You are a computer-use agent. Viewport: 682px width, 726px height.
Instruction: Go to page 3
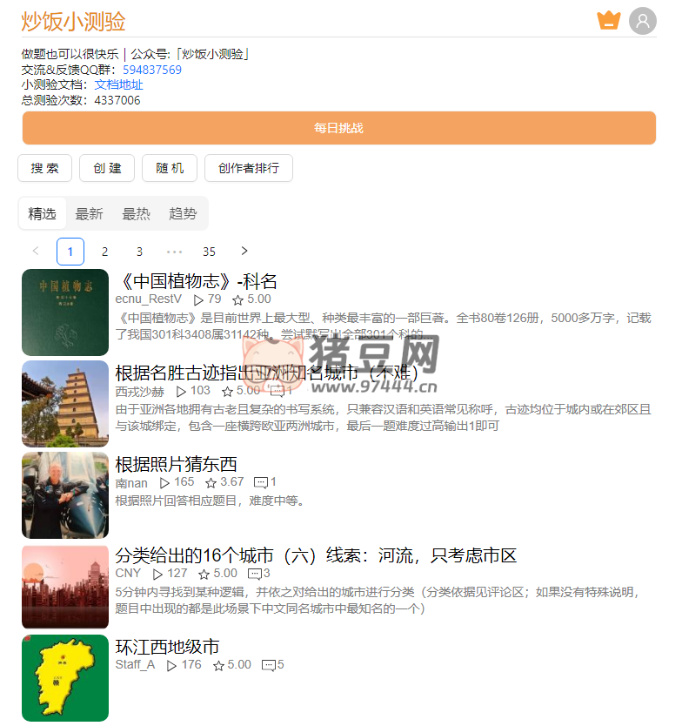139,252
